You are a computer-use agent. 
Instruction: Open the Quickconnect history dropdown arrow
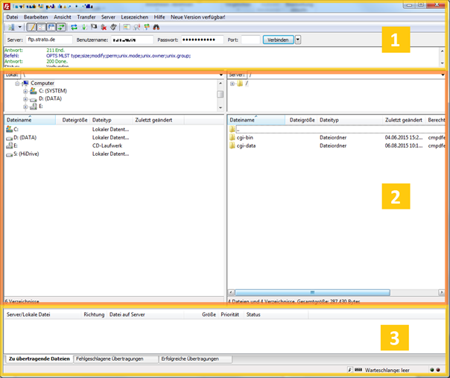(x=298, y=40)
